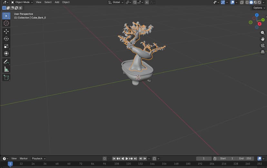Set selection mode to invert
Viewport: 267px width, 168px height.
point(16,8)
